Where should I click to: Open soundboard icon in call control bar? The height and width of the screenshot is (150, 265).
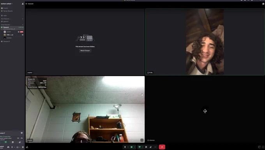(x=151, y=147)
